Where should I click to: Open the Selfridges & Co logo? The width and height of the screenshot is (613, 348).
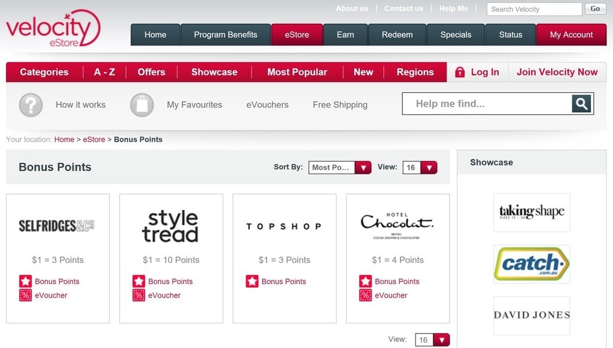point(57,226)
